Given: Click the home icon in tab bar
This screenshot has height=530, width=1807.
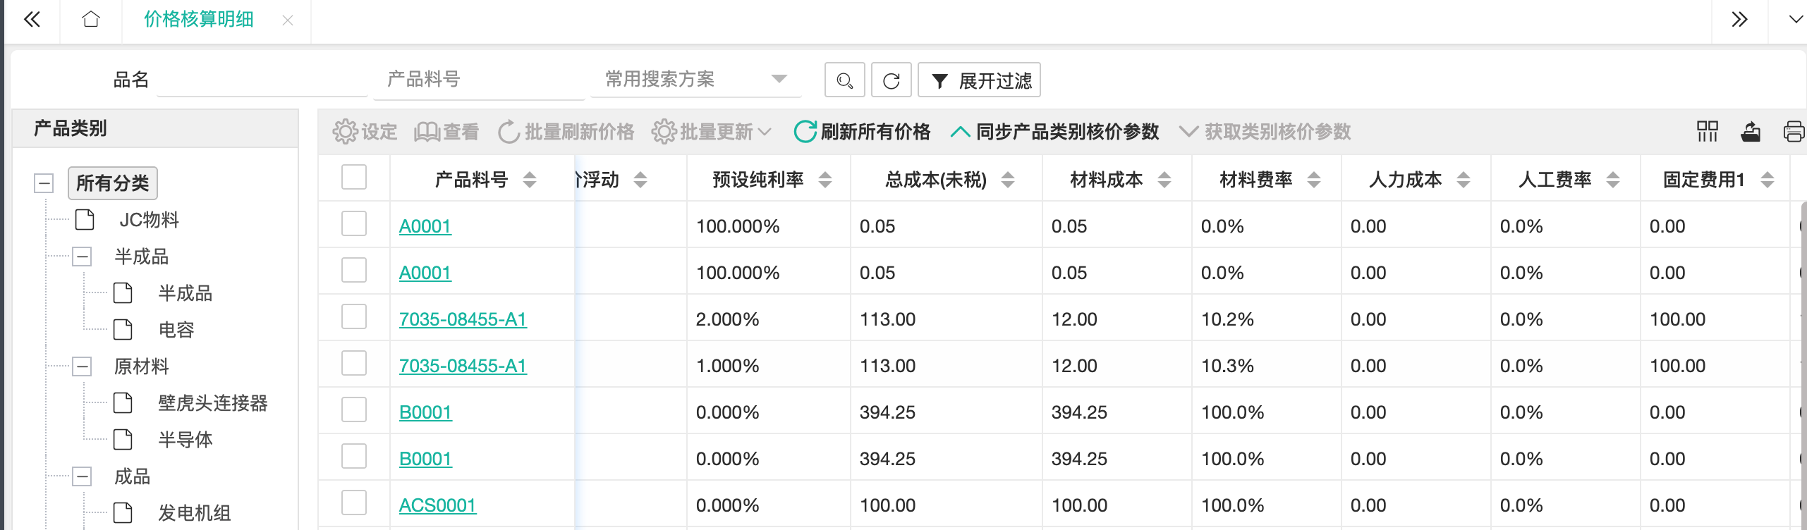Looking at the screenshot, I should [91, 20].
